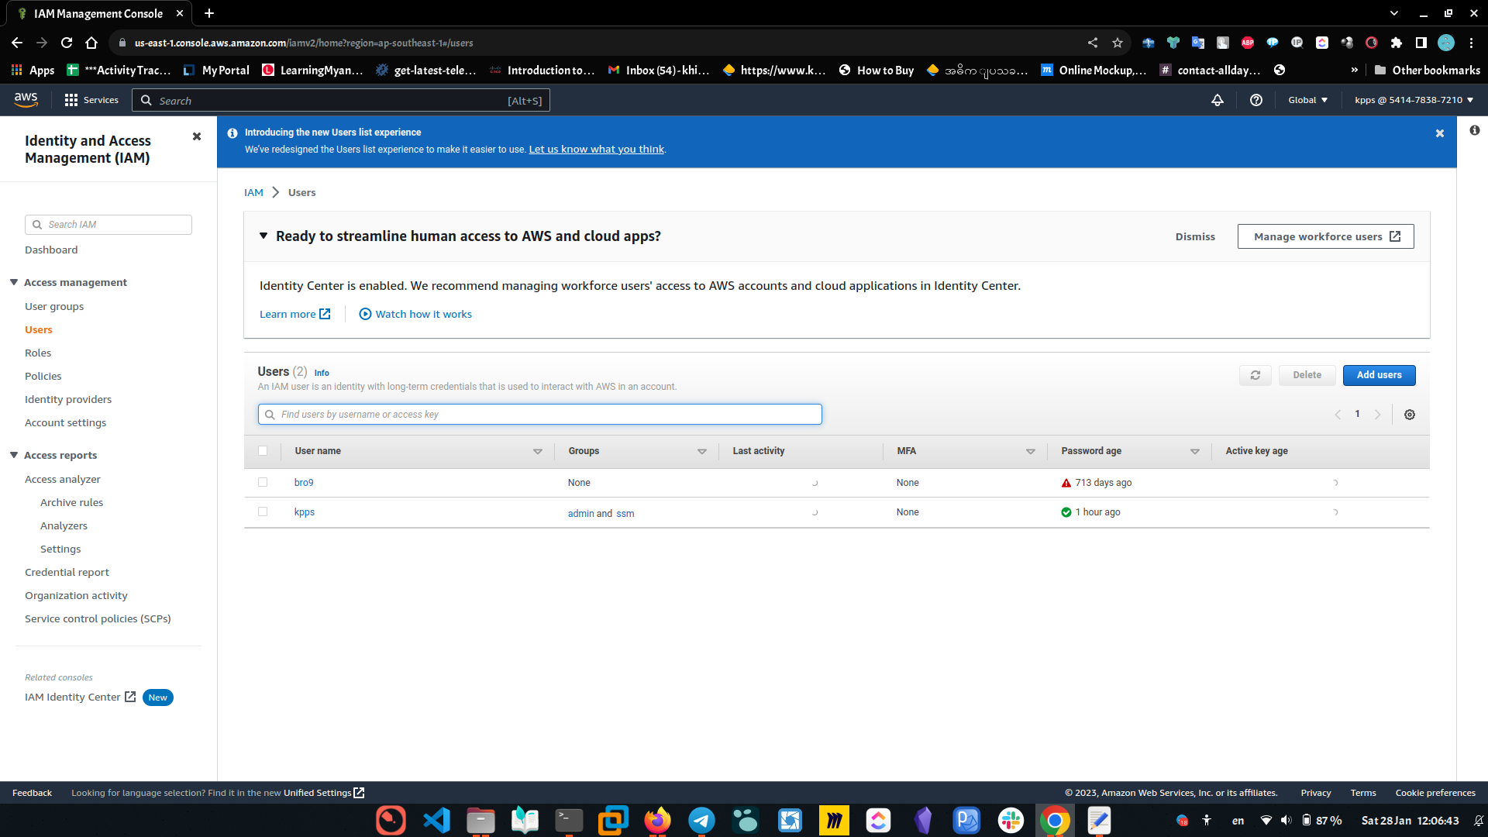Sort by Password age column arrow
Screen dimensions: 1488x837
[x=1195, y=451]
